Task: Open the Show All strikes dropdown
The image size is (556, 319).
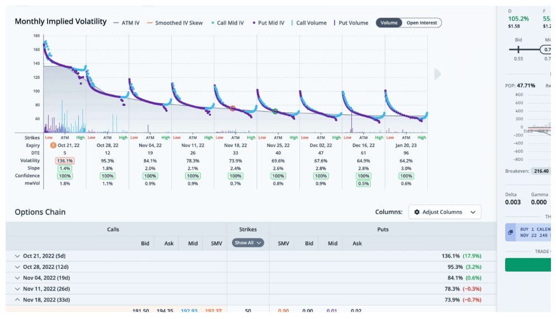Action: click(x=248, y=243)
